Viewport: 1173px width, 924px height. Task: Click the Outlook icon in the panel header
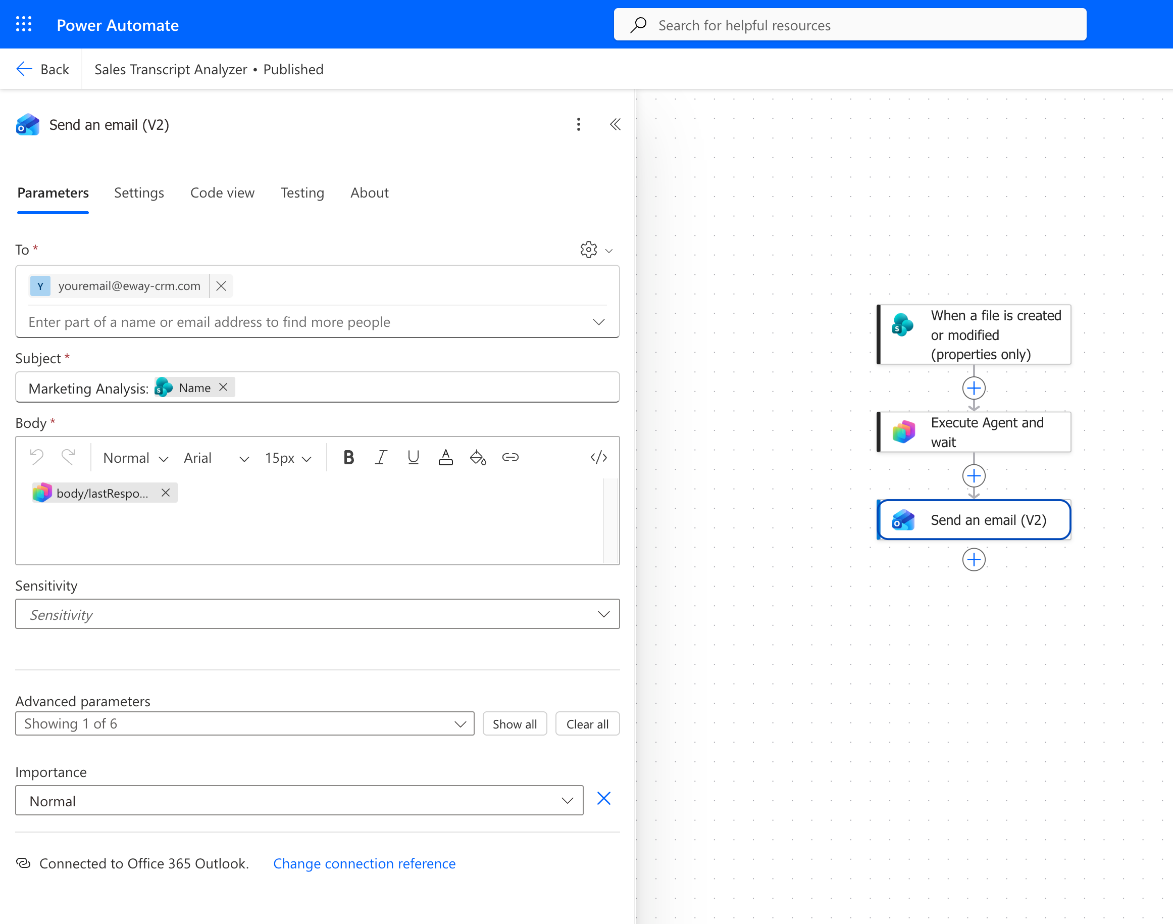tap(28, 124)
